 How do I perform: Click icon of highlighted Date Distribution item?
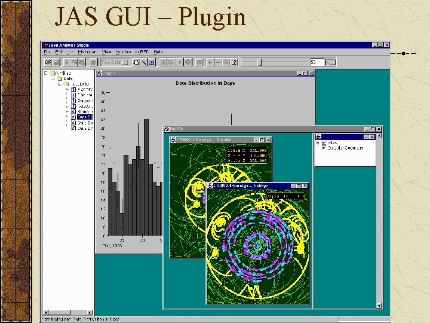tap(73, 117)
